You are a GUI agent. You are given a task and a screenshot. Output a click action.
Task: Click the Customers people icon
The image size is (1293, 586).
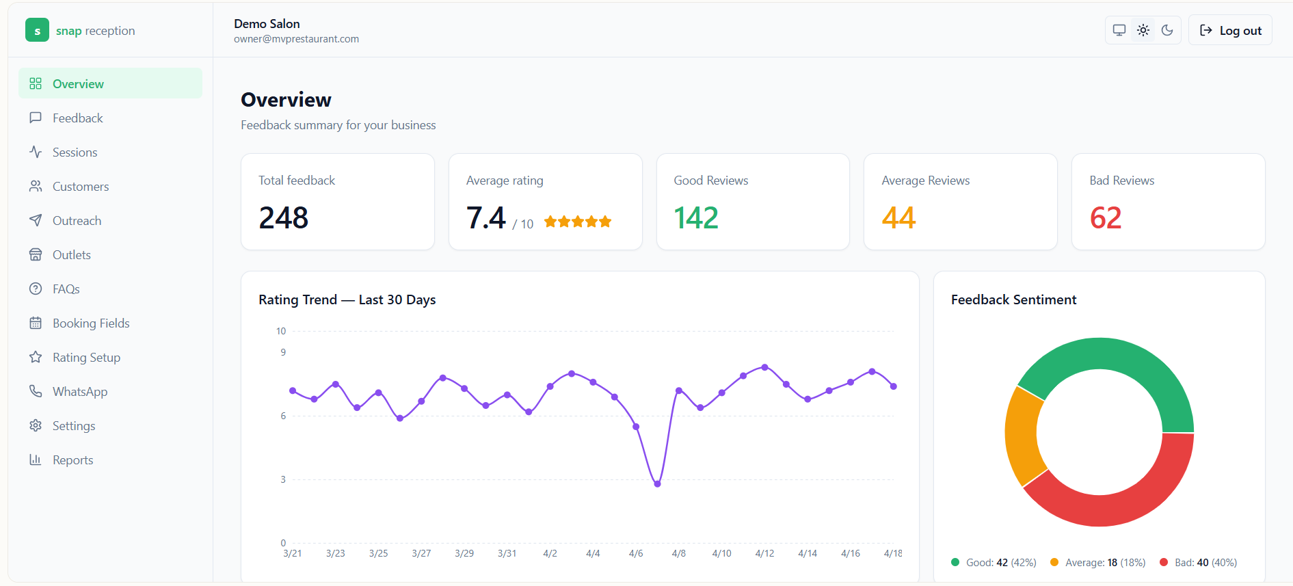[36, 186]
